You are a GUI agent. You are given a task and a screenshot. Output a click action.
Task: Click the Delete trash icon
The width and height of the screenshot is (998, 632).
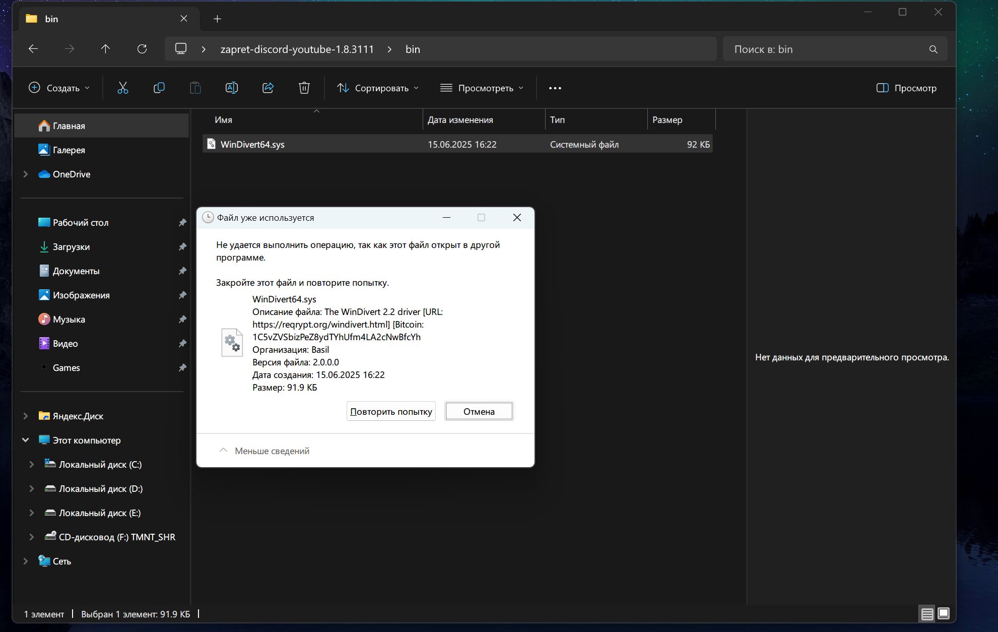(304, 88)
